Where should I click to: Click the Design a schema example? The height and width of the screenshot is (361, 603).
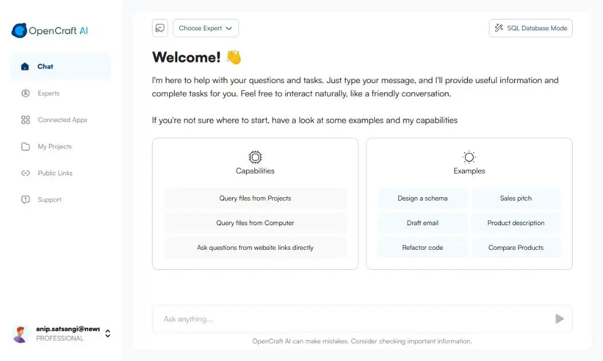(422, 198)
